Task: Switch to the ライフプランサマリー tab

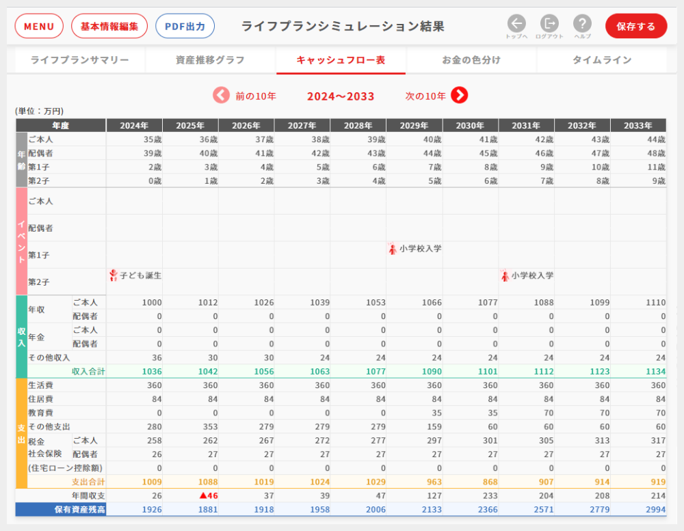Action: pyautogui.click(x=80, y=60)
